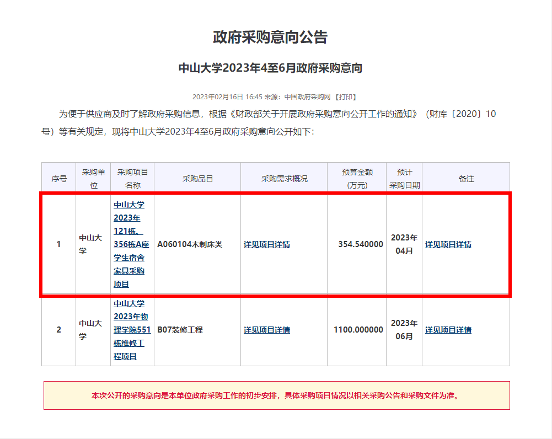The image size is (552, 439).
Task: Click the sequence number 1 cell
Action: click(x=59, y=244)
